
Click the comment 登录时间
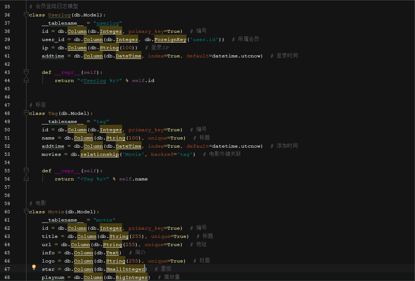[287, 56]
